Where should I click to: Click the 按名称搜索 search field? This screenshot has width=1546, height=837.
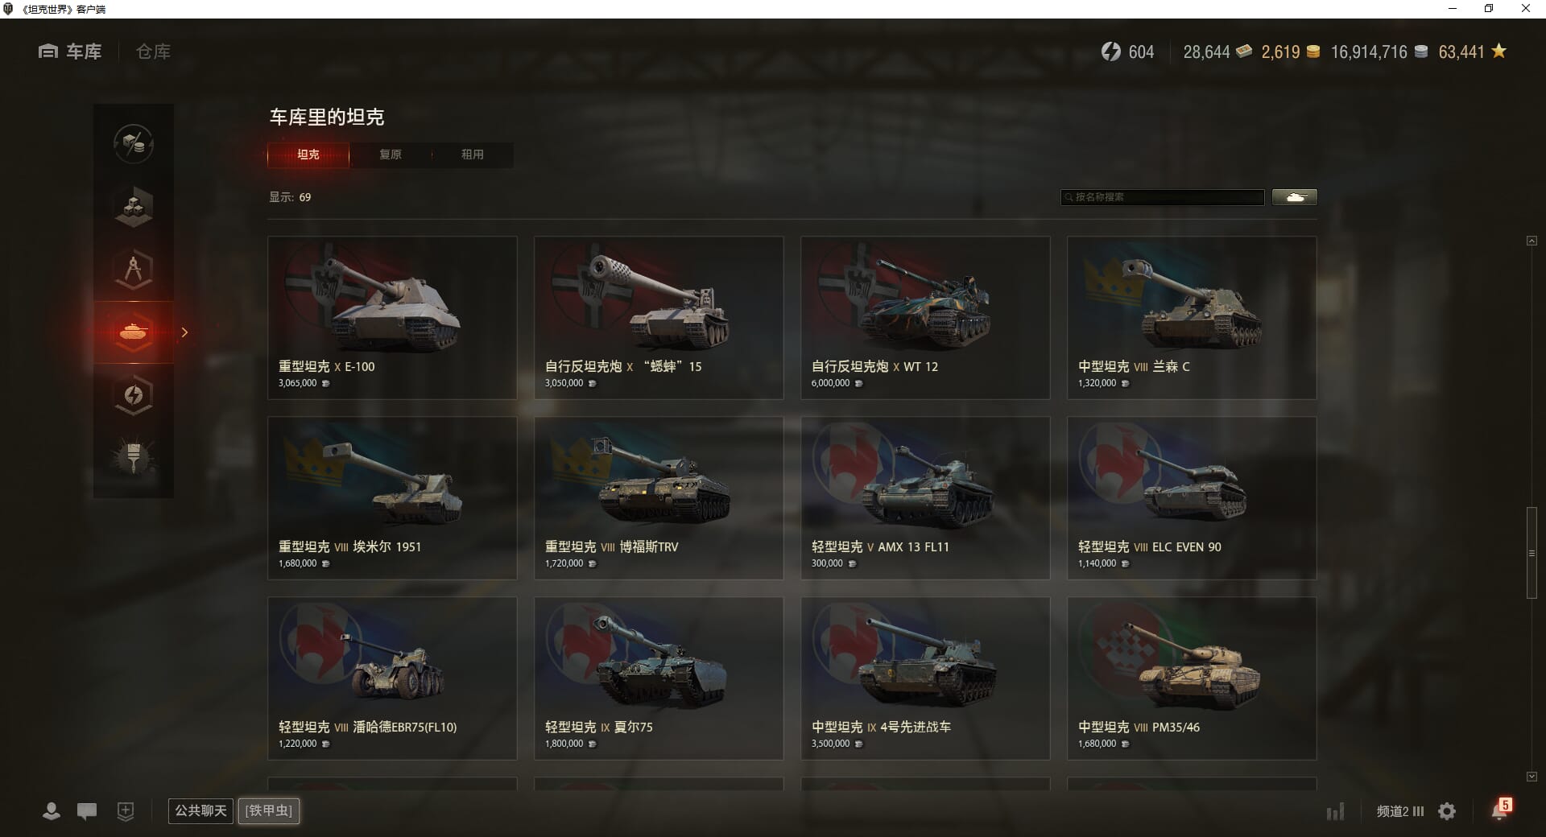coord(1163,197)
